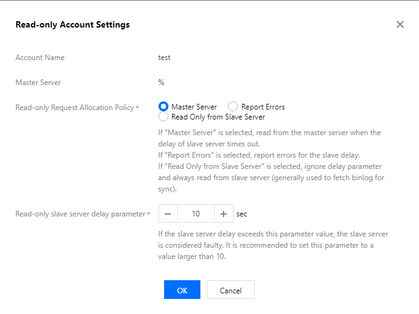Click the red asterisk after Allocation Policy

click(137, 108)
